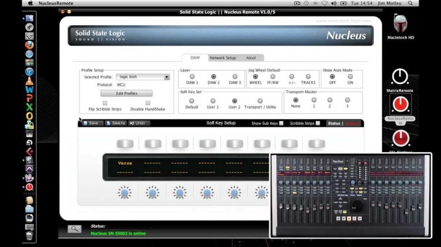Click the Nucleus console thumbnail image
The image size is (441, 247).
(350, 195)
